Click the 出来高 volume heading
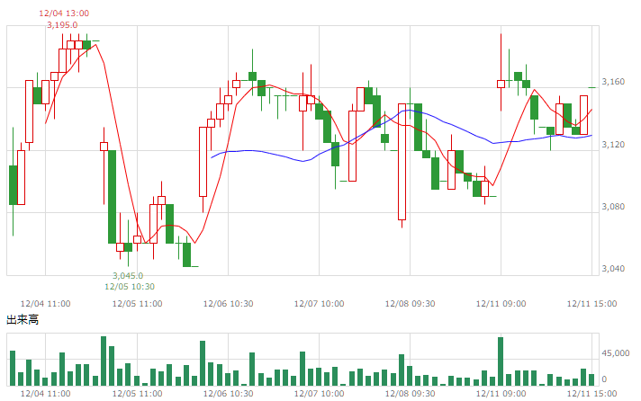The height and width of the screenshot is (401, 641). point(23,320)
